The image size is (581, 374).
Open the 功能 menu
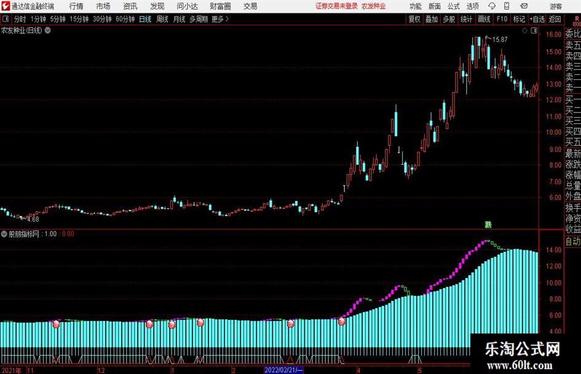[x=416, y=6]
